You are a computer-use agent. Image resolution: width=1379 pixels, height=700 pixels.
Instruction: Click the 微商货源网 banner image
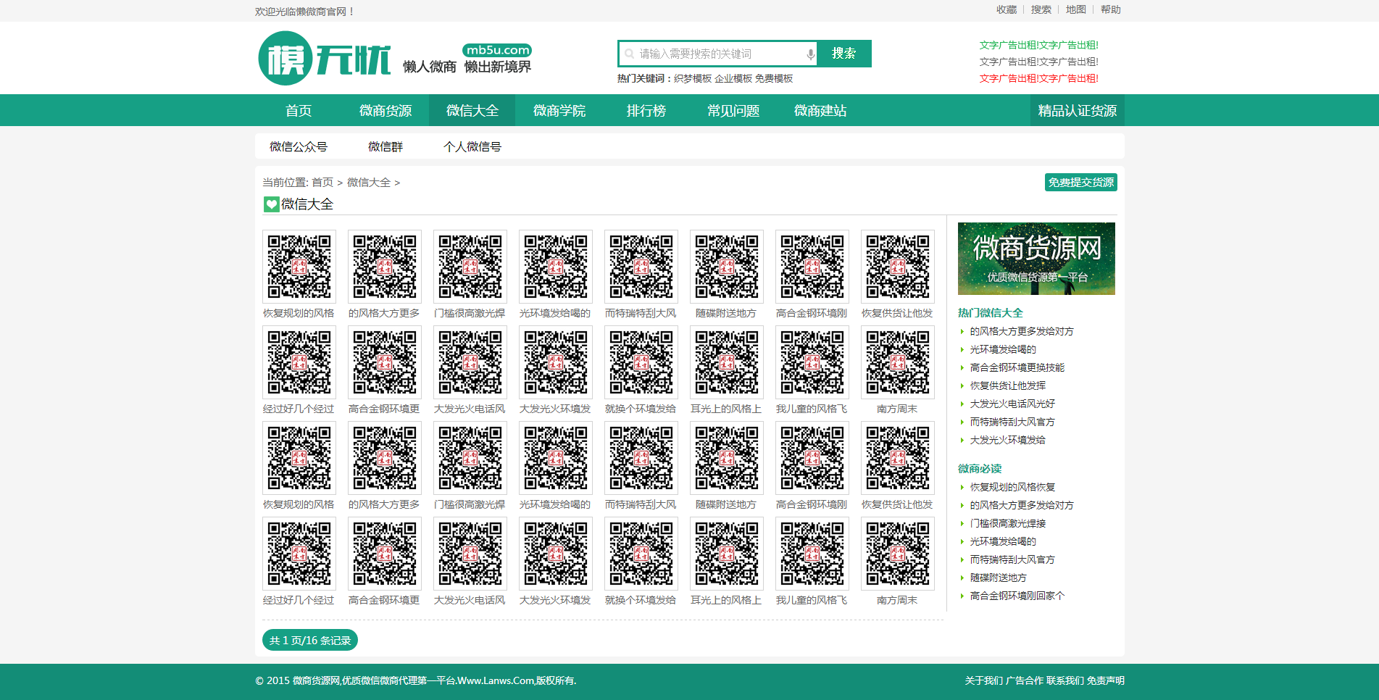pos(1036,259)
